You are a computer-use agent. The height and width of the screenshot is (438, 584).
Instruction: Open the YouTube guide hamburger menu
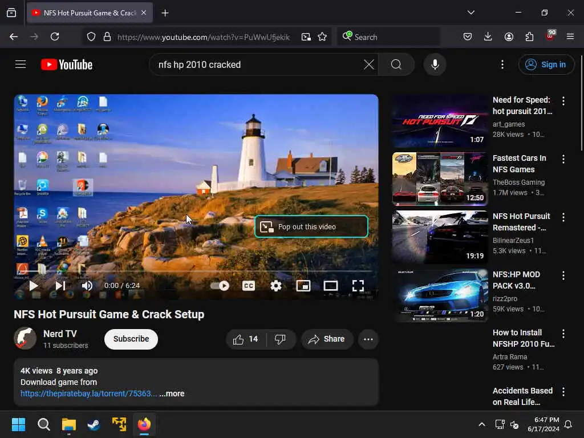click(21, 64)
